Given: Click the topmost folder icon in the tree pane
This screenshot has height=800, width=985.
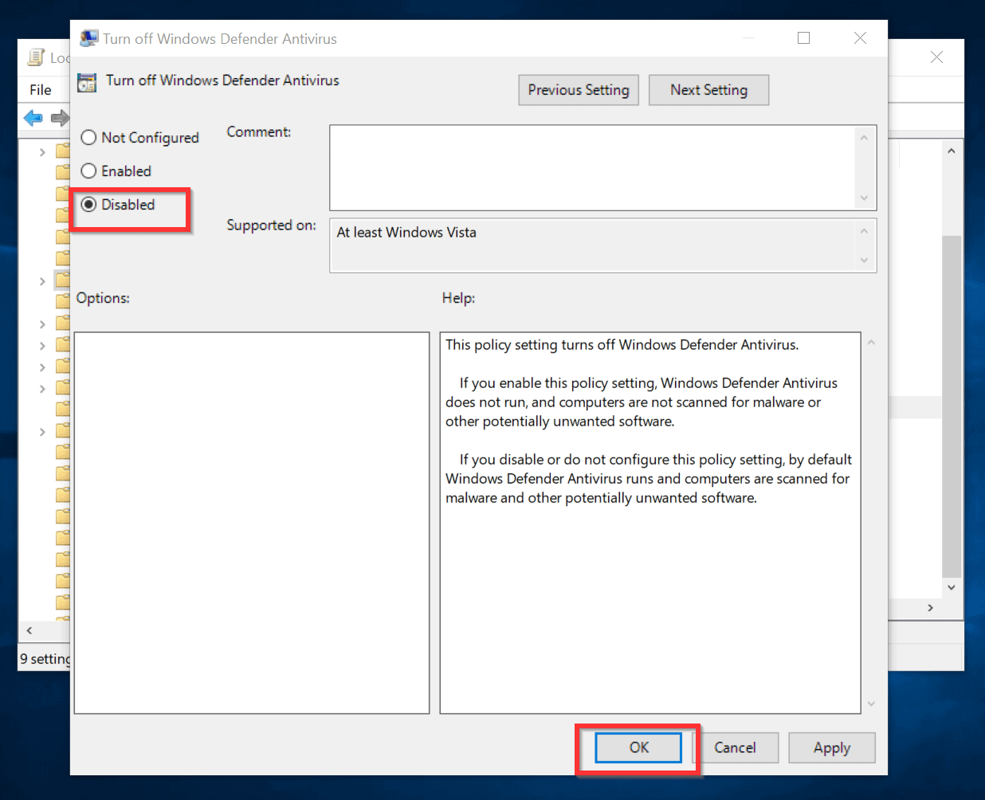Looking at the screenshot, I should [63, 150].
